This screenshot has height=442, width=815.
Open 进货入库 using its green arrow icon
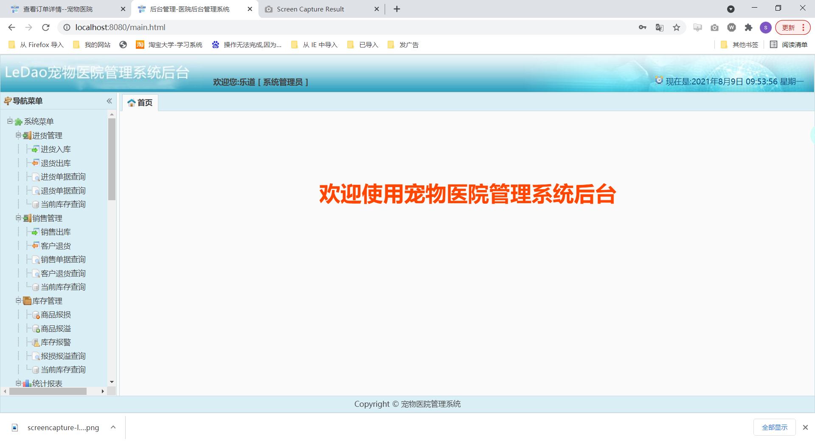(x=36, y=149)
